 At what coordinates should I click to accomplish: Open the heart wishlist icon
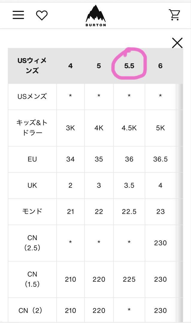(42, 15)
